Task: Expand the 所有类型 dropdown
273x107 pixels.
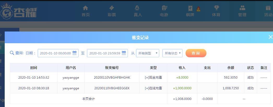Action: point(147,53)
